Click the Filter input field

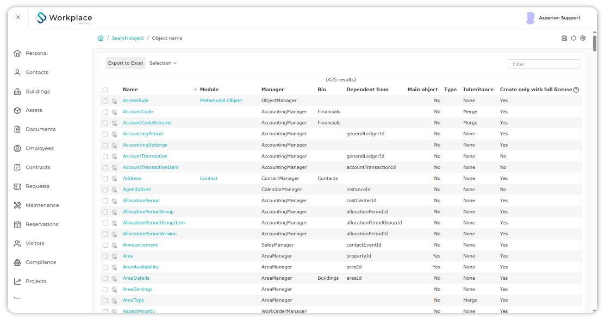point(544,64)
